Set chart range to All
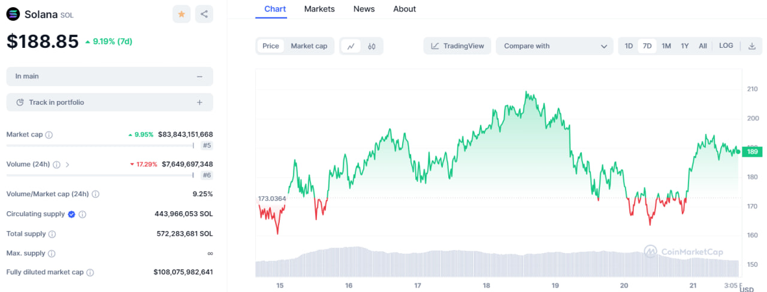Screen dimensions: 767x292 (x=703, y=46)
